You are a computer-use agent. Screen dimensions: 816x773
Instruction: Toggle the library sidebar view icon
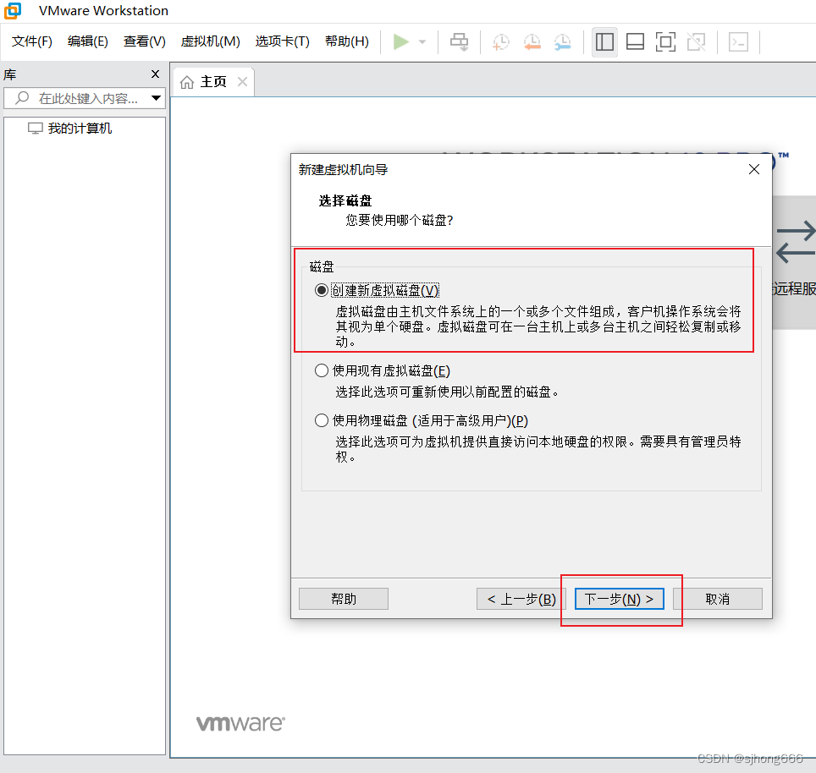tap(604, 41)
